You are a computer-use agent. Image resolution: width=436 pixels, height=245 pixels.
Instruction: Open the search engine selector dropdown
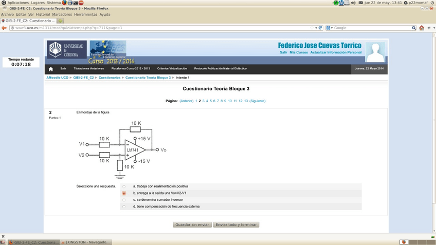pyautogui.click(x=330, y=28)
